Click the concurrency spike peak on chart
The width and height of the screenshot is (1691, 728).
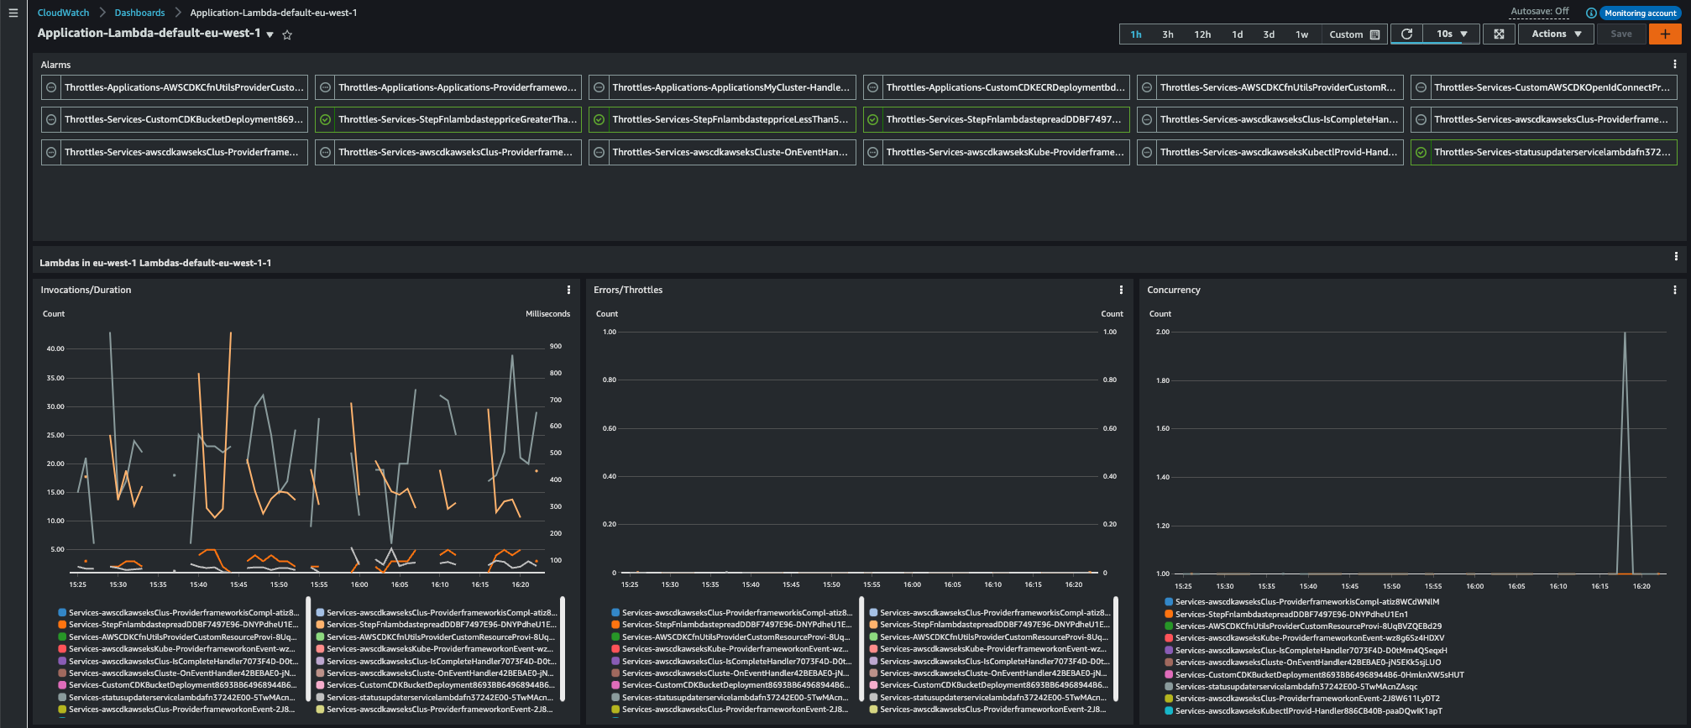[1625, 333]
